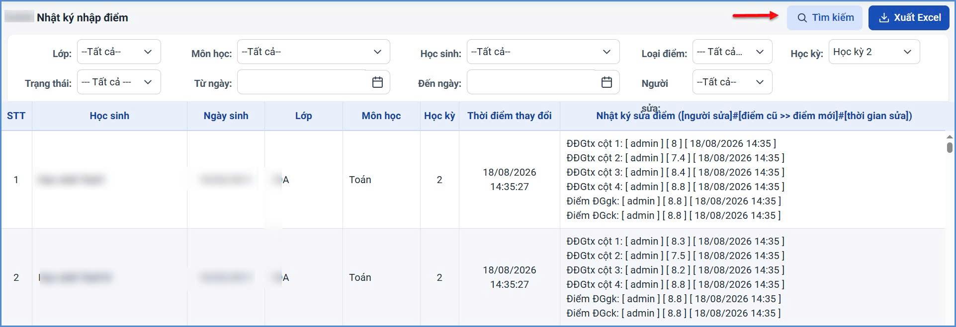Click the Học kỳ column header

pos(439,116)
